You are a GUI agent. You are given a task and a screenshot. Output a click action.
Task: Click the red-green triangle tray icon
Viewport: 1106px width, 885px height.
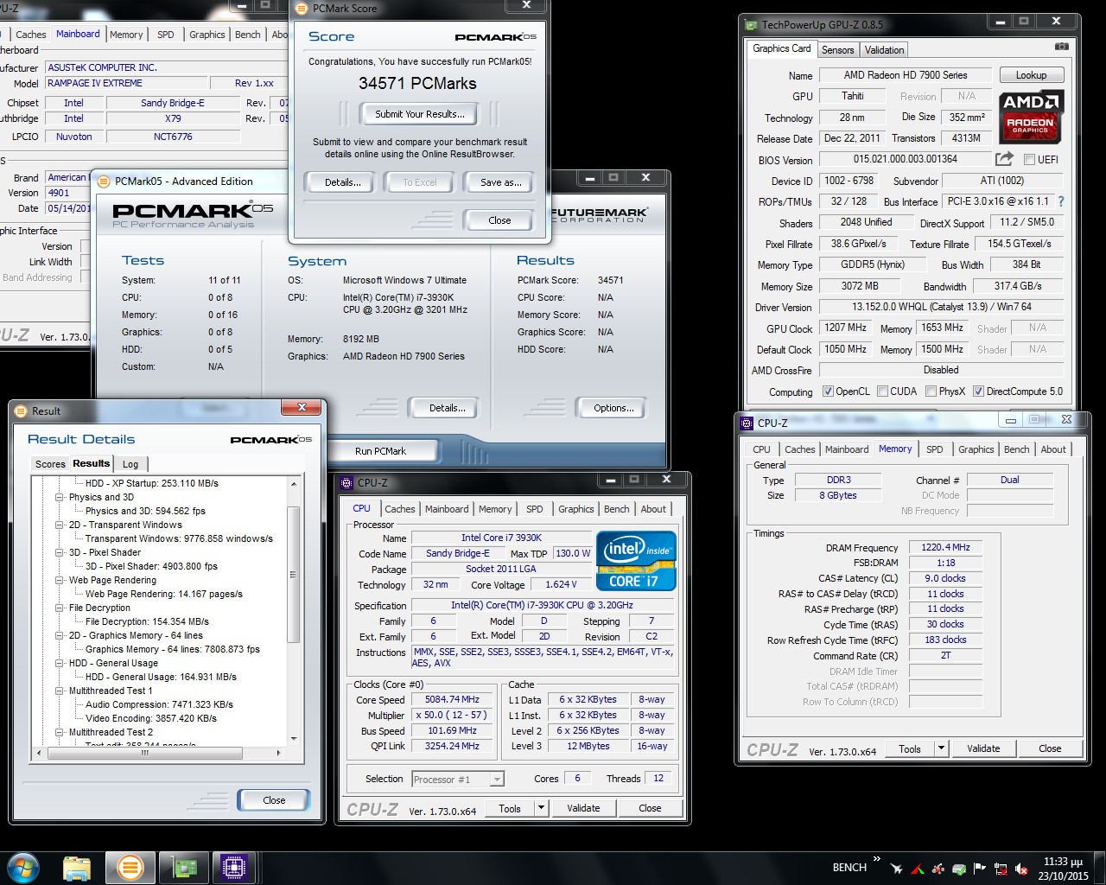click(918, 869)
